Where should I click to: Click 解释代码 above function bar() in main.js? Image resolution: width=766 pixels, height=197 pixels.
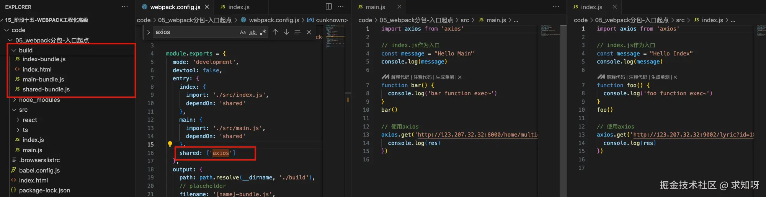(400, 77)
